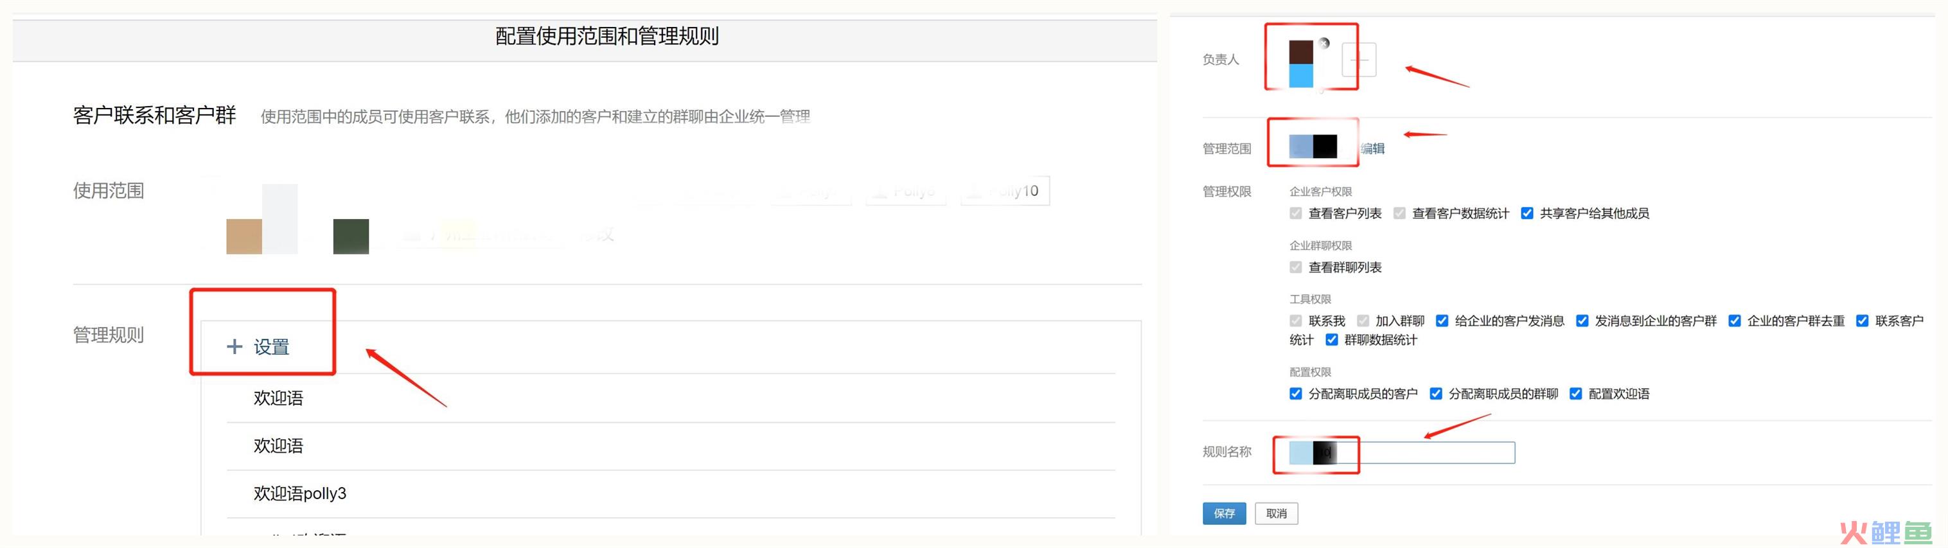Toggle 分配离职成员的客户 permission
The image size is (1948, 548).
coord(1295,393)
